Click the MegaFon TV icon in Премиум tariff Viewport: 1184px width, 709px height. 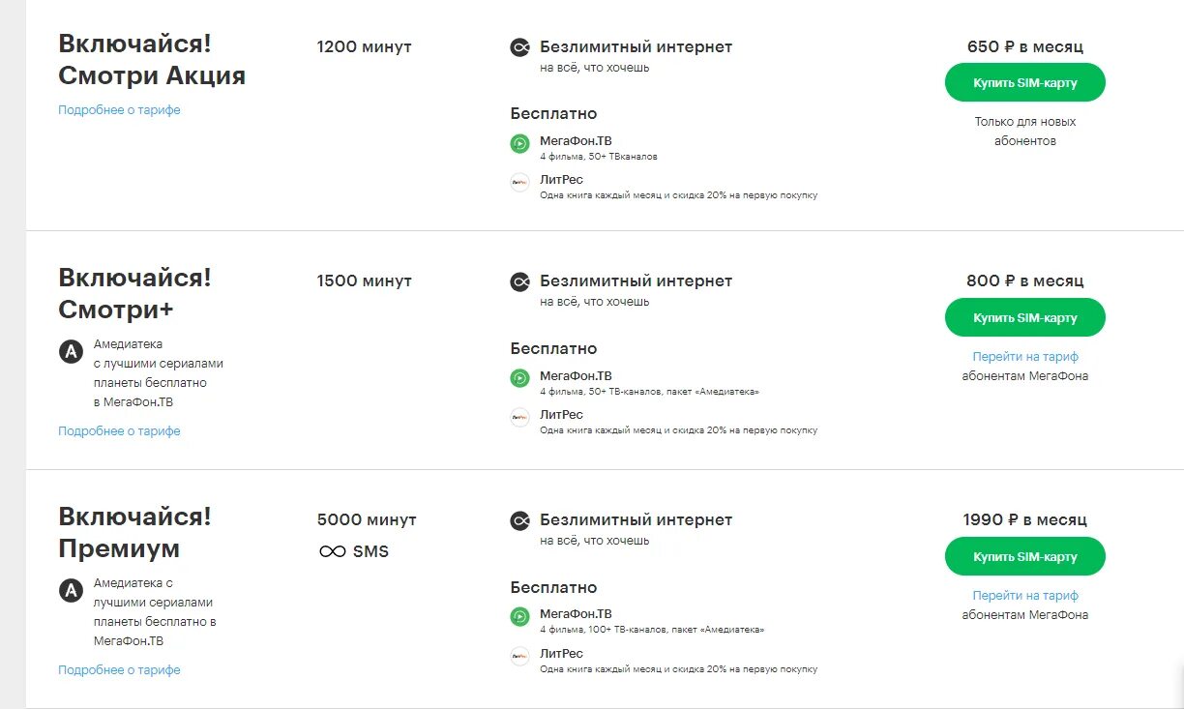pyautogui.click(x=520, y=616)
